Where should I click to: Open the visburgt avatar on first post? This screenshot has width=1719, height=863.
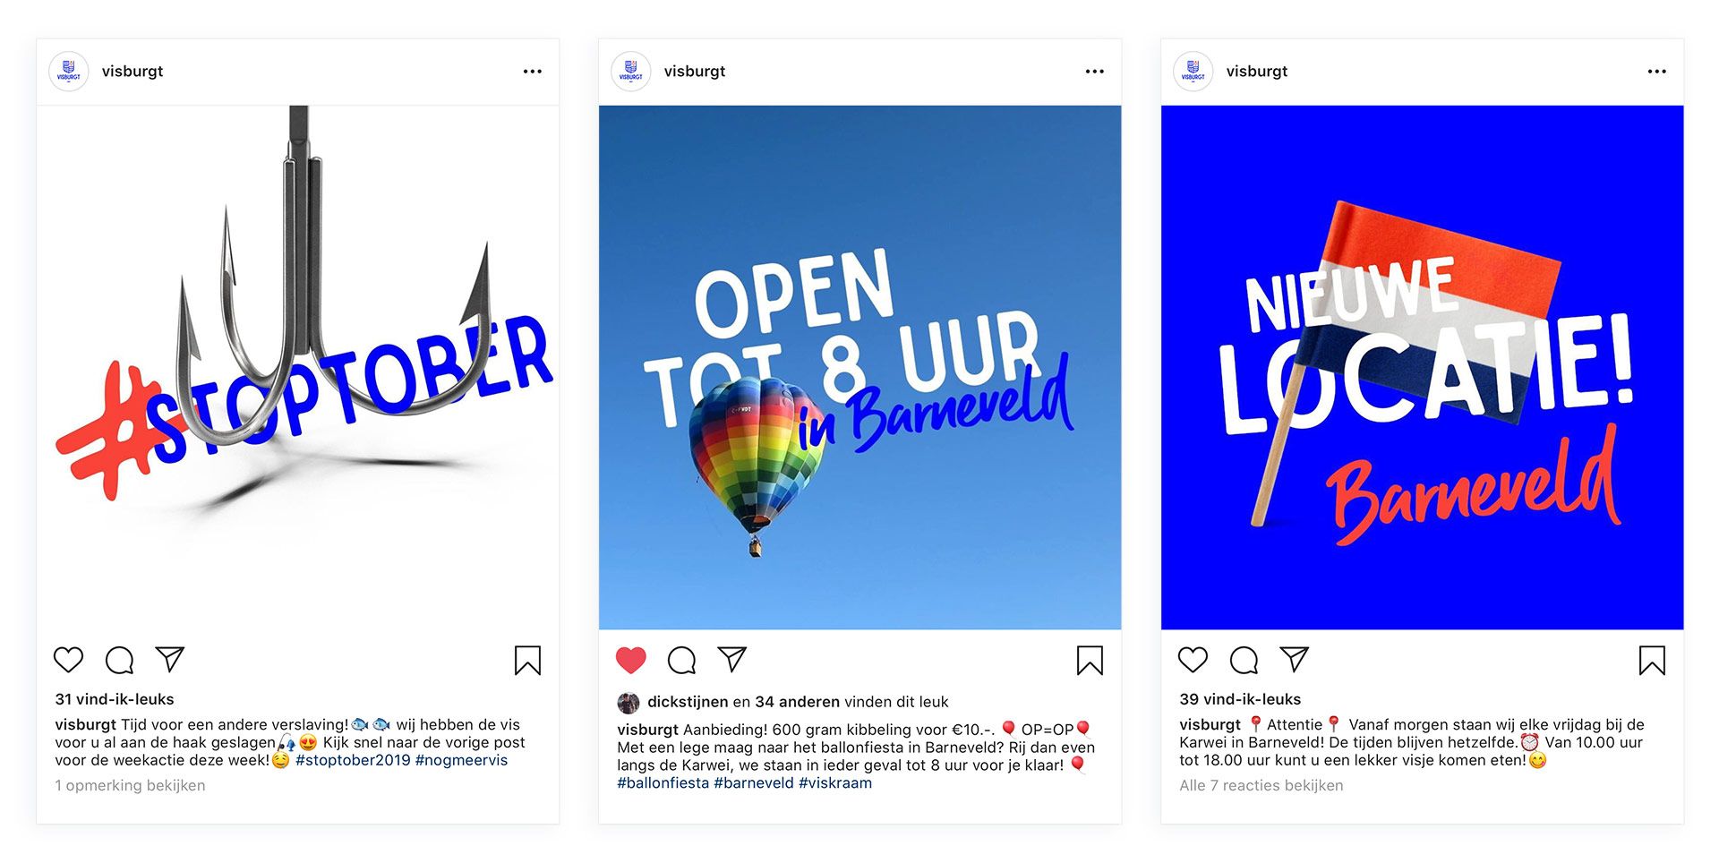click(x=69, y=72)
